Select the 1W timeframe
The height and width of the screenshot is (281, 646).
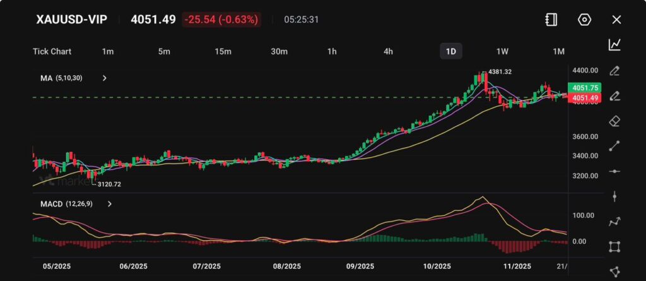[502, 51]
